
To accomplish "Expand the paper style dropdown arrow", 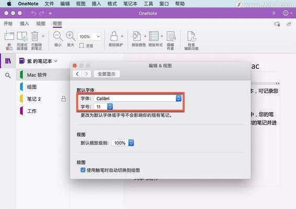I will pos(162,36).
